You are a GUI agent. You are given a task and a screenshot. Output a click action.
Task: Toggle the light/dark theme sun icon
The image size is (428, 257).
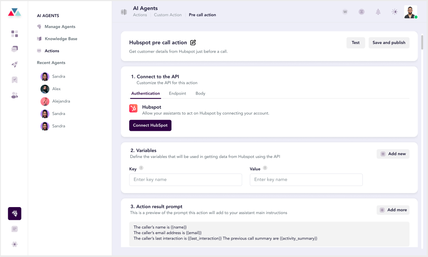(x=395, y=12)
